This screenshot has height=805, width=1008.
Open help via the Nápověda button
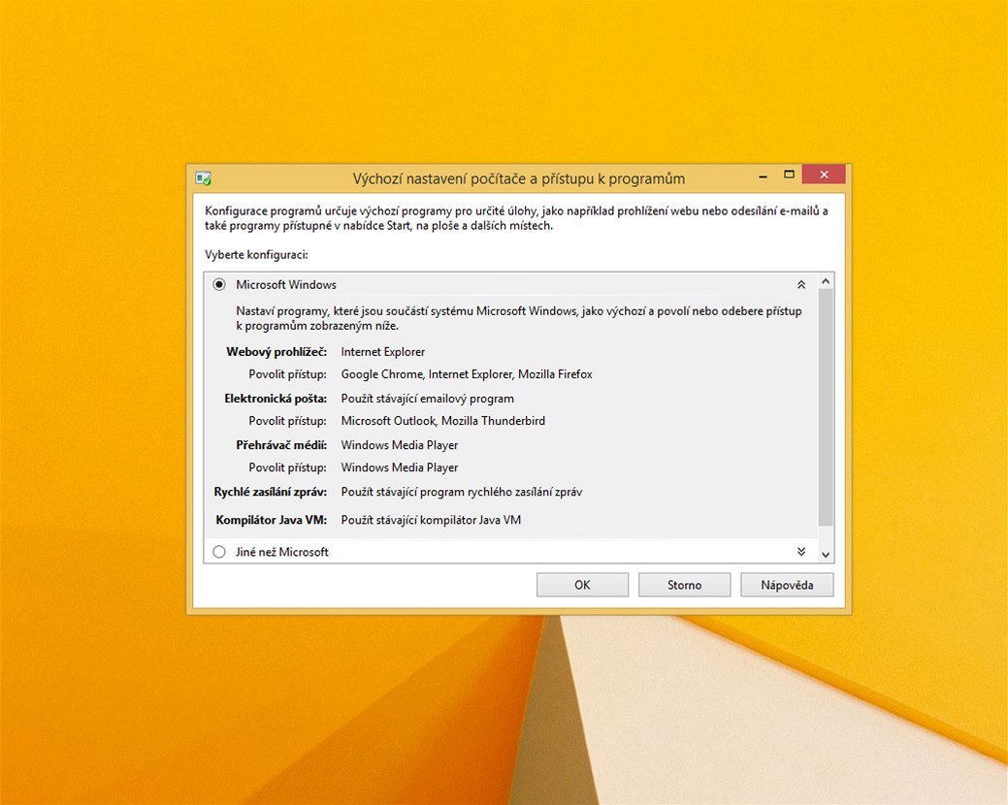click(786, 585)
